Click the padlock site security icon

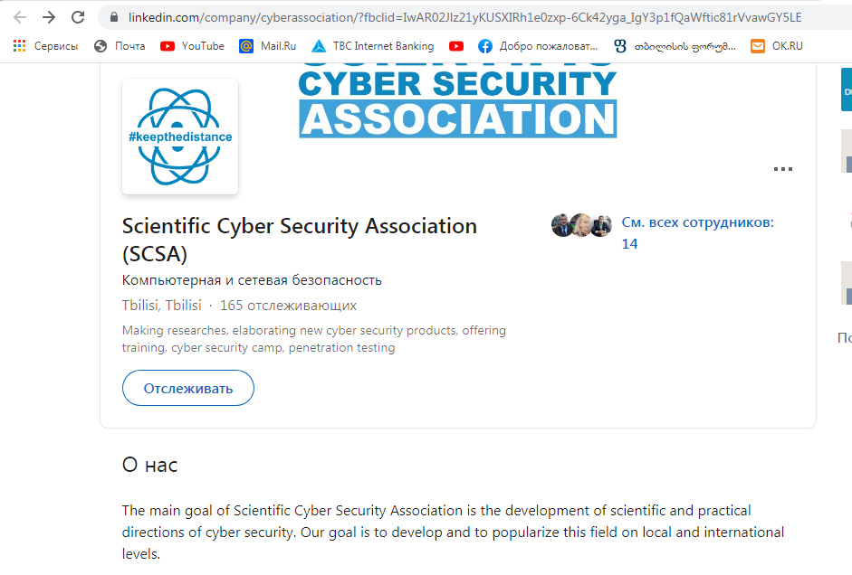tap(114, 17)
